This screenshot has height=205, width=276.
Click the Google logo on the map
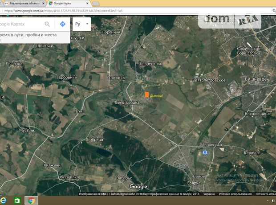(138, 186)
